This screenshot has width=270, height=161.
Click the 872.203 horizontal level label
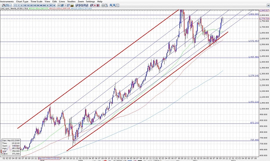point(254,122)
